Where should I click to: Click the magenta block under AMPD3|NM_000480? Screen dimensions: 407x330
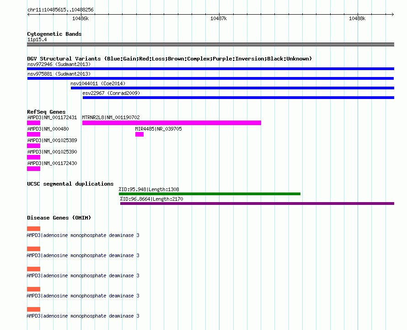pos(33,134)
